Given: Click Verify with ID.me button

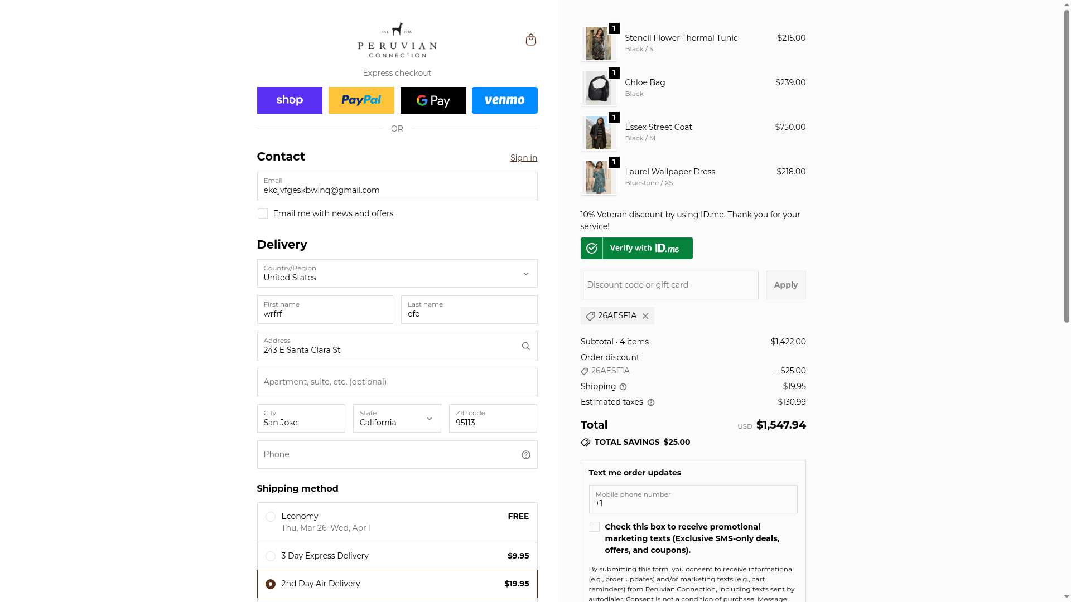Looking at the screenshot, I should pyautogui.click(x=636, y=248).
